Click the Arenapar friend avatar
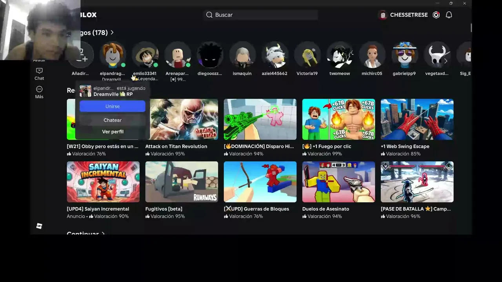 (x=177, y=55)
